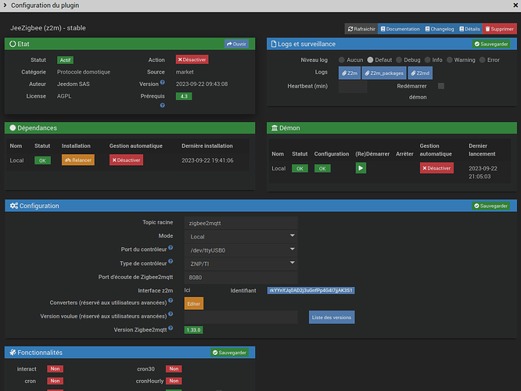Click the Non badge for cron30
The image size is (521, 391).
pyautogui.click(x=174, y=369)
